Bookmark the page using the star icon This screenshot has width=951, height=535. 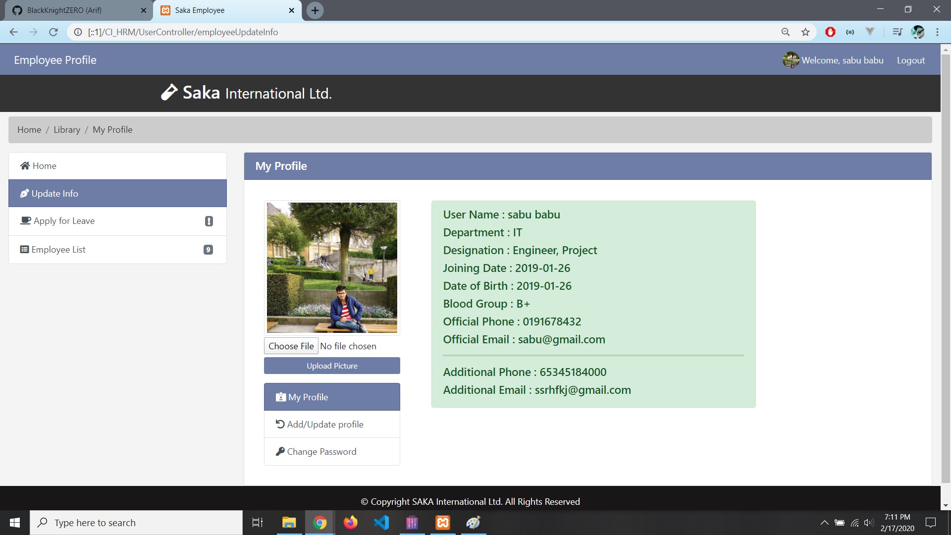pos(805,32)
